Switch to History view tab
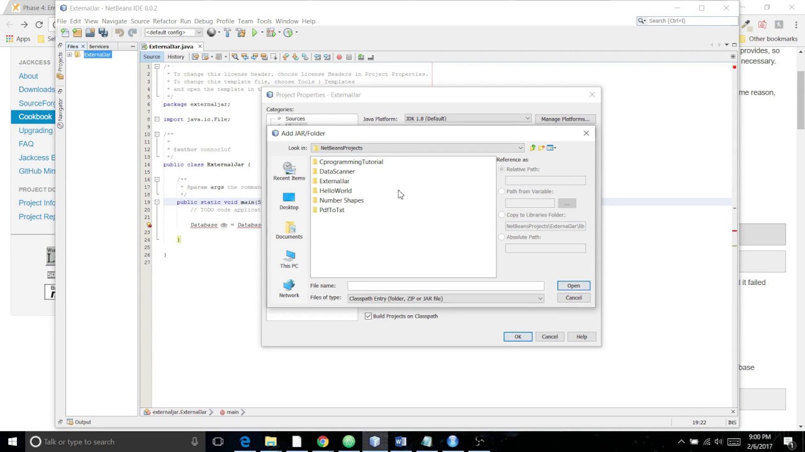 tap(175, 56)
